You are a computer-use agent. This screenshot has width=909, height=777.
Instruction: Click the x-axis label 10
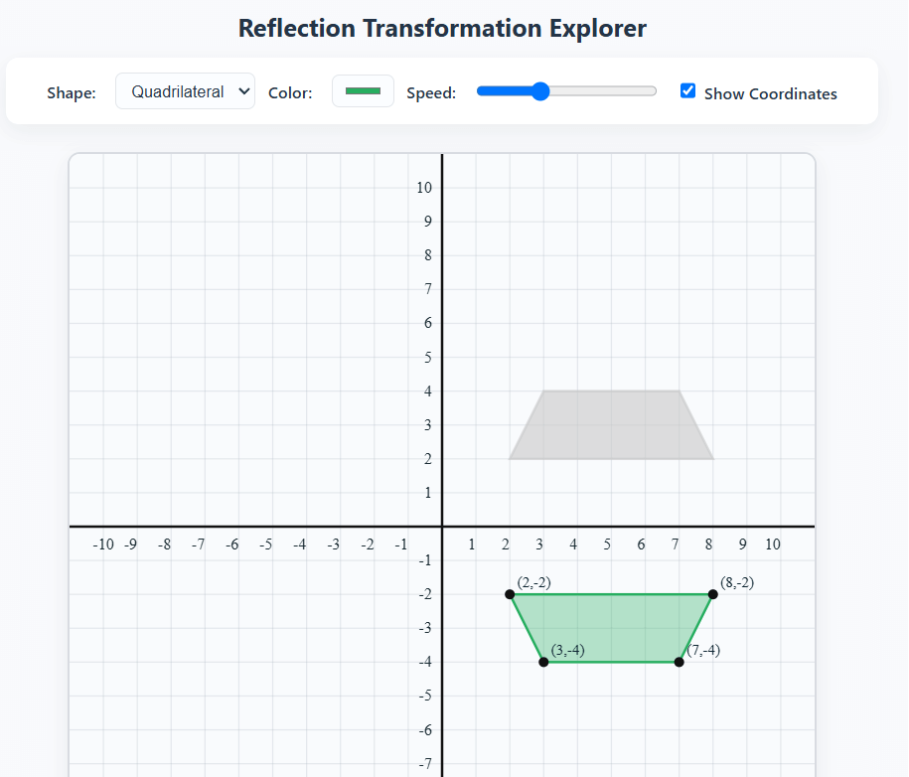(774, 544)
